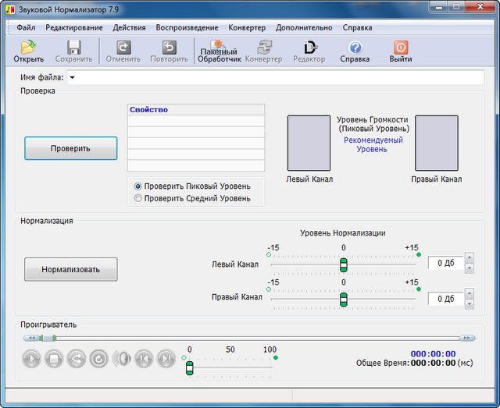Open the Пакетный Обработчик batch processor

218,51
